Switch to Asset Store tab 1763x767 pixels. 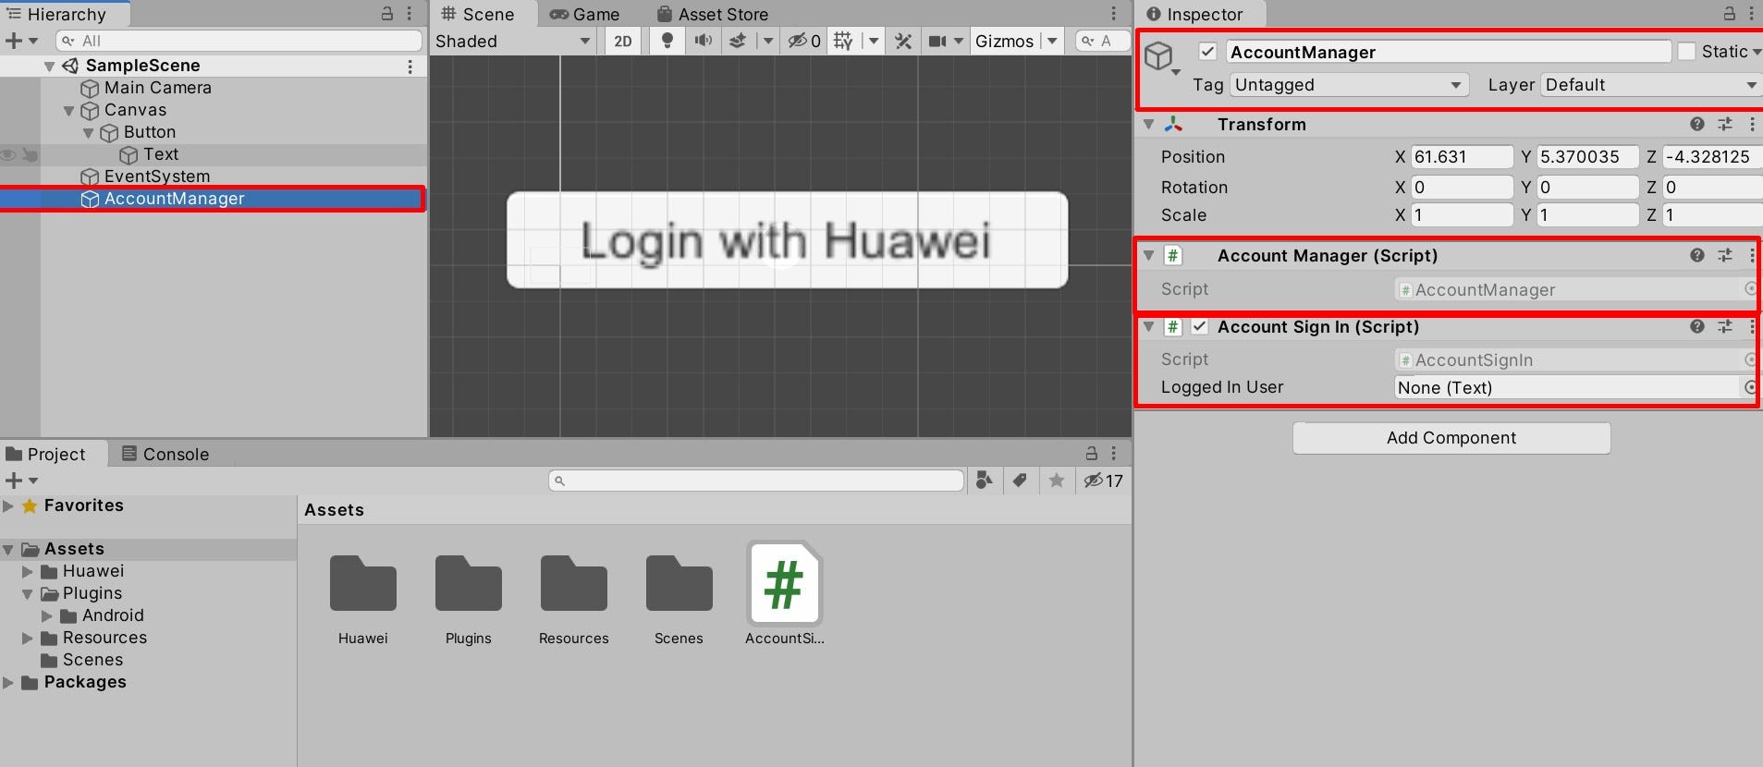pyautogui.click(x=713, y=14)
